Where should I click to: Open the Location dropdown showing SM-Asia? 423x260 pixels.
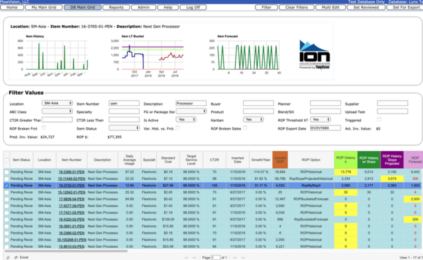tap(57, 103)
